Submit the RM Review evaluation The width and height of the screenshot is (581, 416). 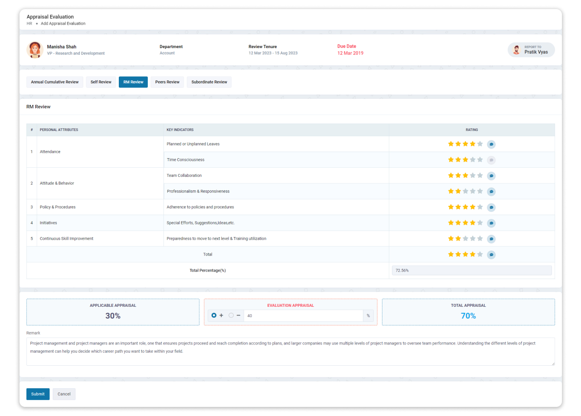pos(38,394)
